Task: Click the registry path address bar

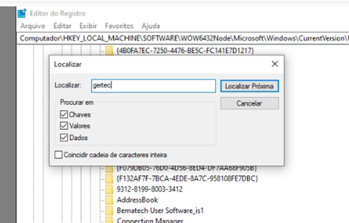Action: pos(183,38)
